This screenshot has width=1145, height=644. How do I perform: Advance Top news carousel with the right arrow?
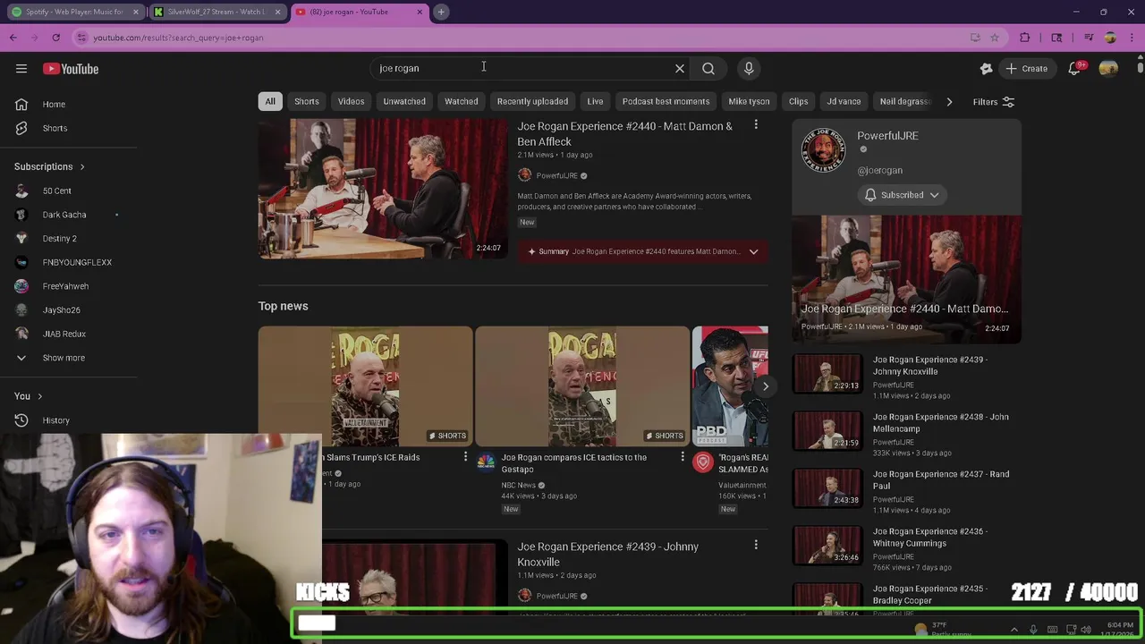click(x=765, y=386)
